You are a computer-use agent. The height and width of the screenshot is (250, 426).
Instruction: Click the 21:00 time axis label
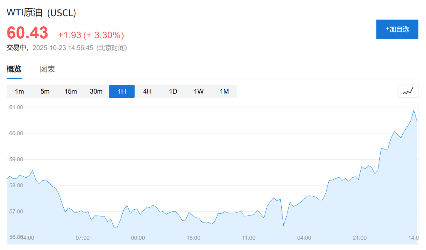pyautogui.click(x=360, y=238)
